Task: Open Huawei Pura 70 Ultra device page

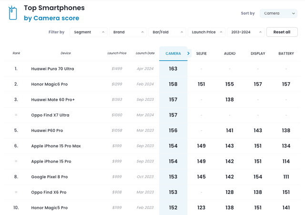Action: tap(52, 69)
